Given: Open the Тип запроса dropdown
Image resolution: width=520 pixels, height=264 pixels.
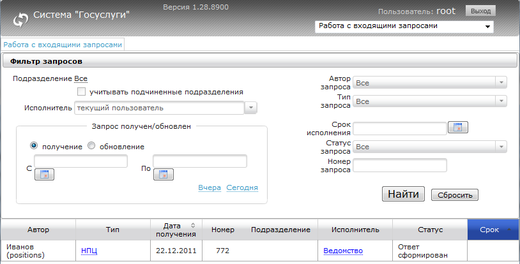Looking at the screenshot, I should tap(430, 101).
